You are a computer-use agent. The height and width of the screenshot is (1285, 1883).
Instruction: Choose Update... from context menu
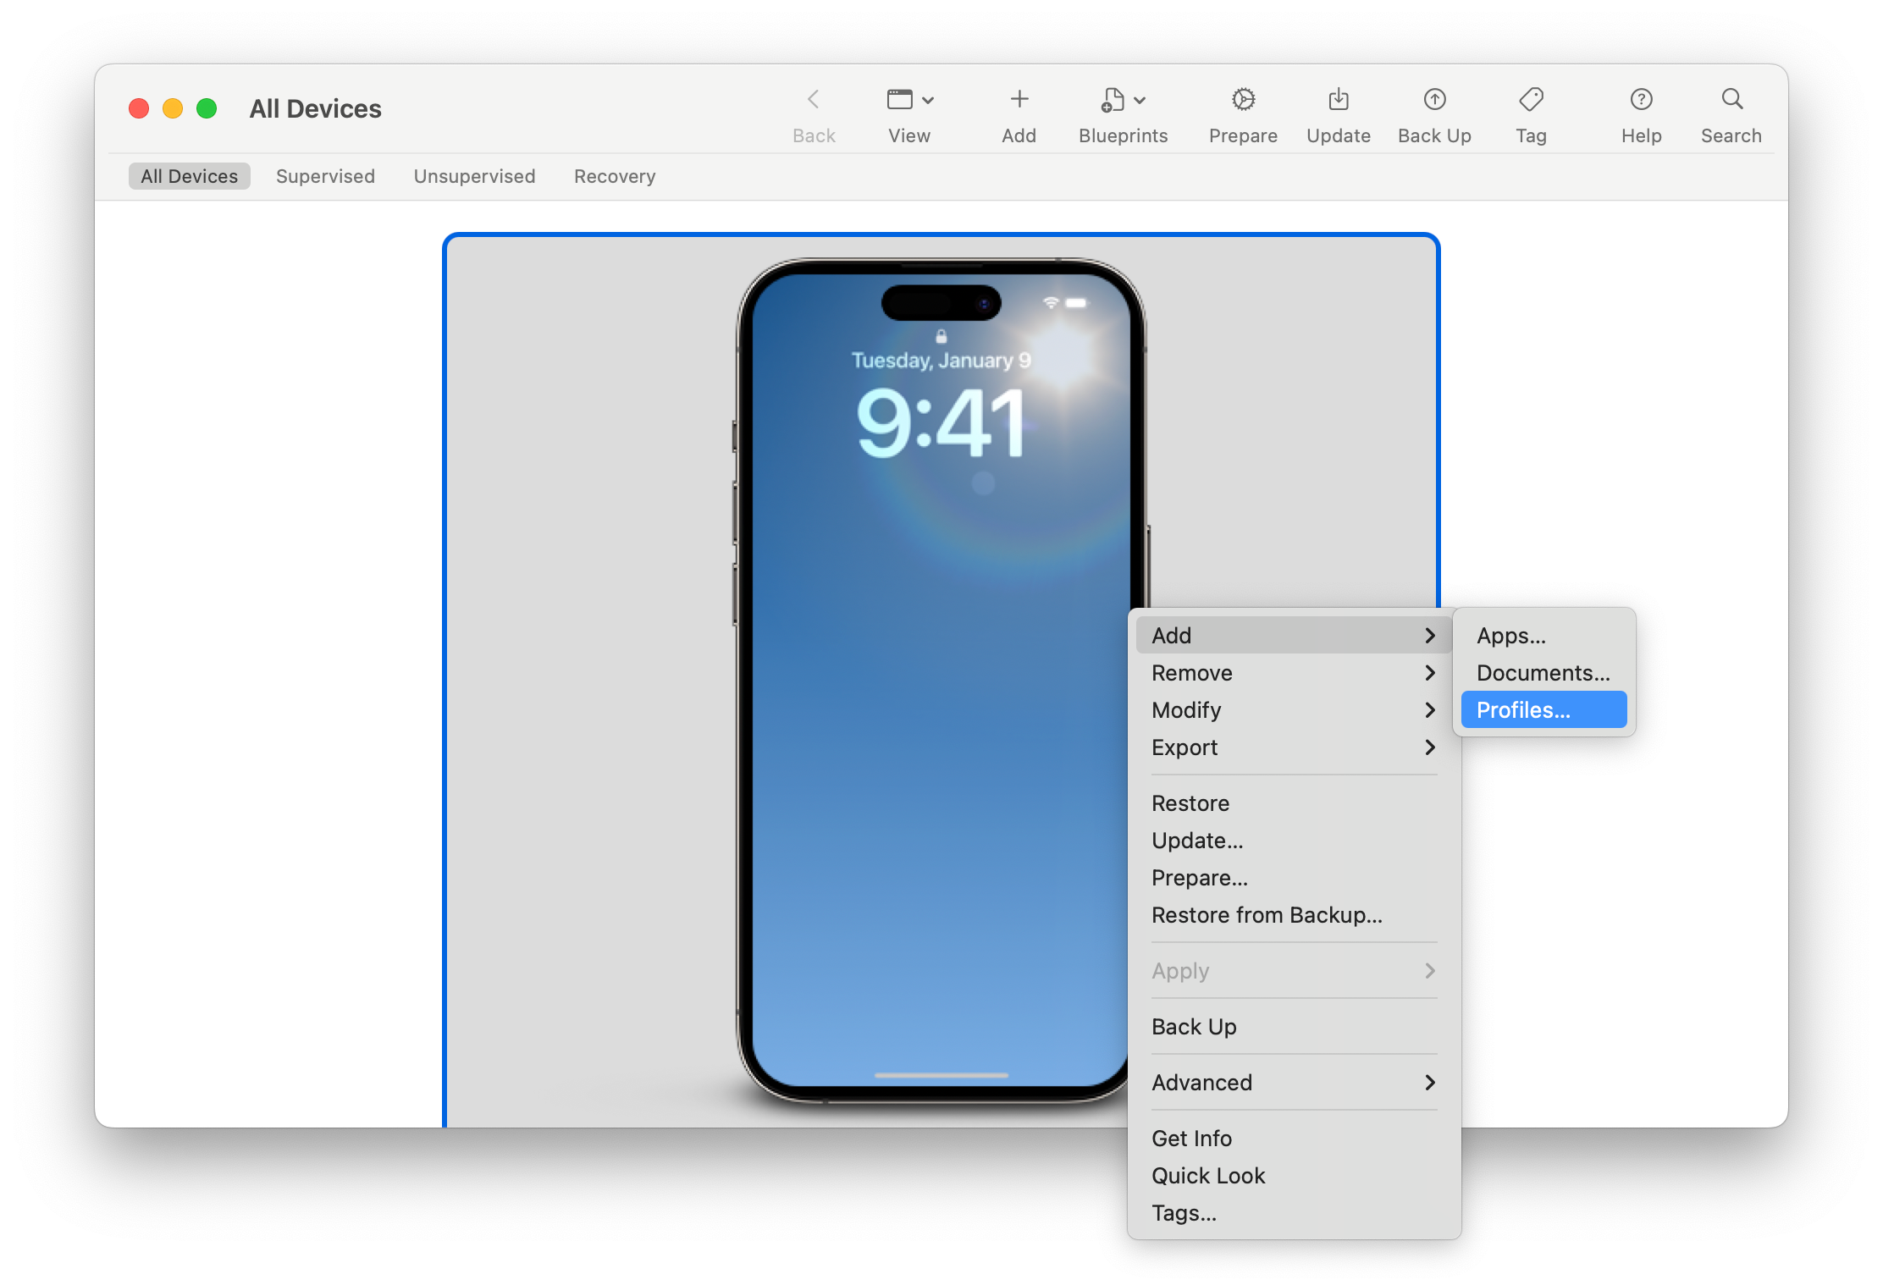click(x=1294, y=841)
